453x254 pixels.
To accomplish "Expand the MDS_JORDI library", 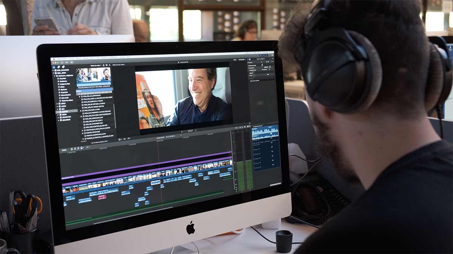I will pyautogui.click(x=53, y=73).
